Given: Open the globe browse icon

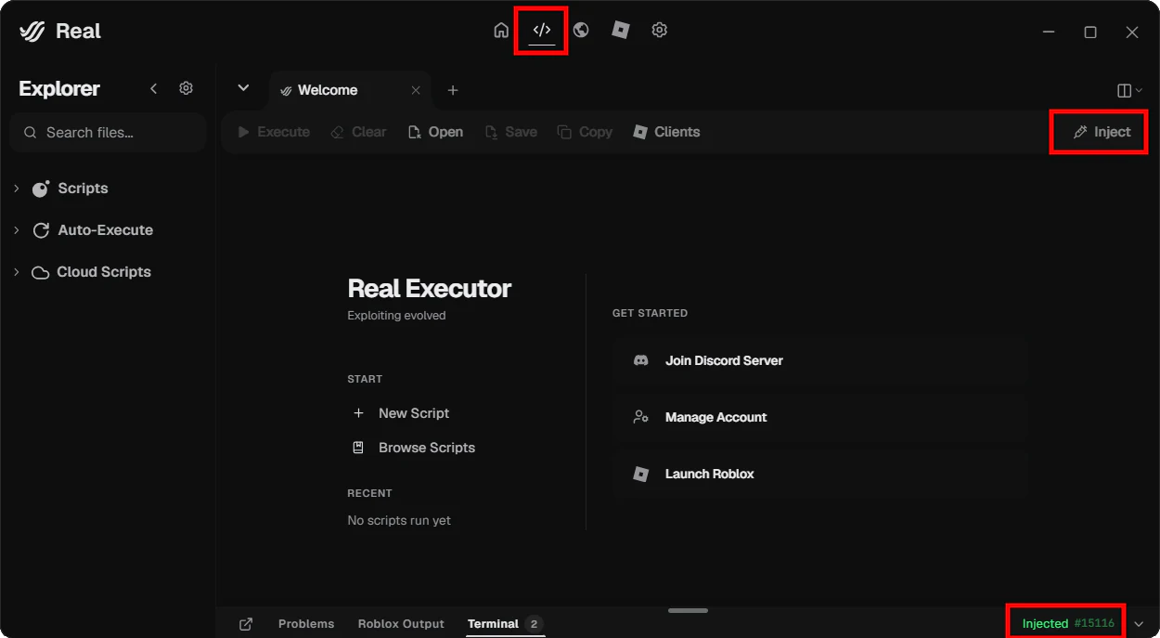Looking at the screenshot, I should [x=581, y=31].
